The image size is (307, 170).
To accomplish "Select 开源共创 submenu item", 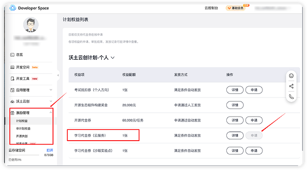I will (22, 136).
